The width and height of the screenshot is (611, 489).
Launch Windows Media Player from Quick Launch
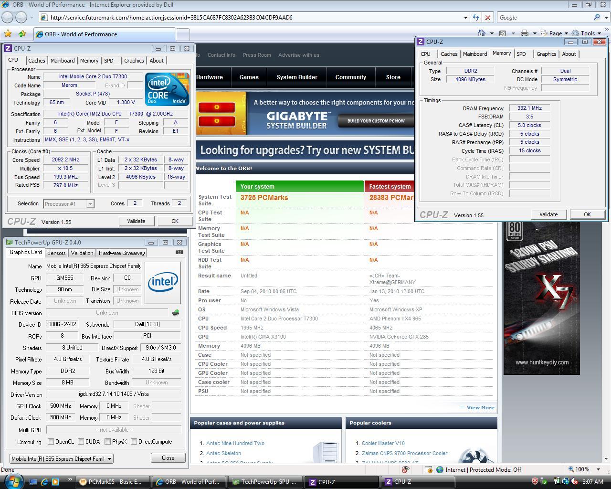point(55,482)
